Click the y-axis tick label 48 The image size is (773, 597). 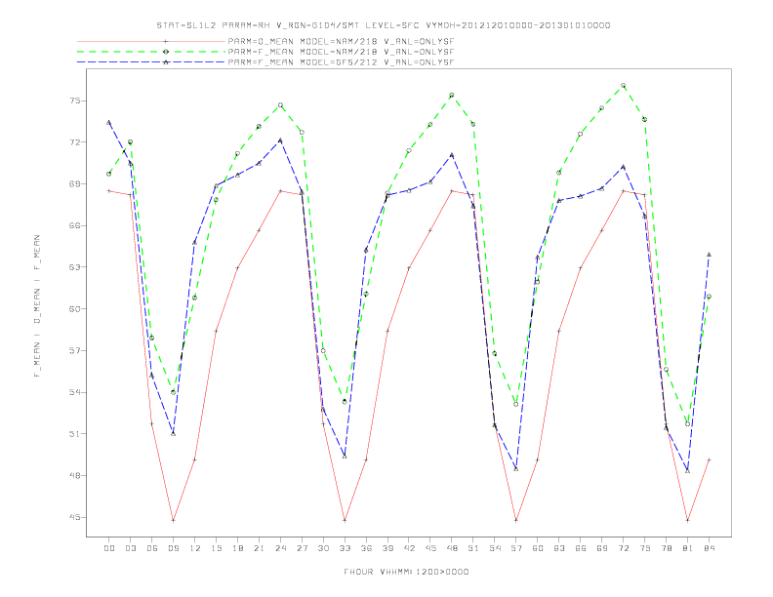75,475
